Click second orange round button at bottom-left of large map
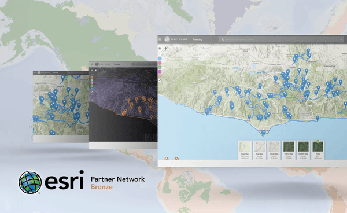 pos(176,159)
